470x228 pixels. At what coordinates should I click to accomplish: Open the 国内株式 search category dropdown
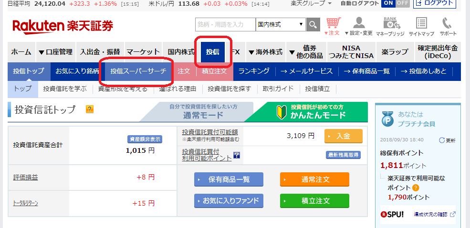coord(281,24)
